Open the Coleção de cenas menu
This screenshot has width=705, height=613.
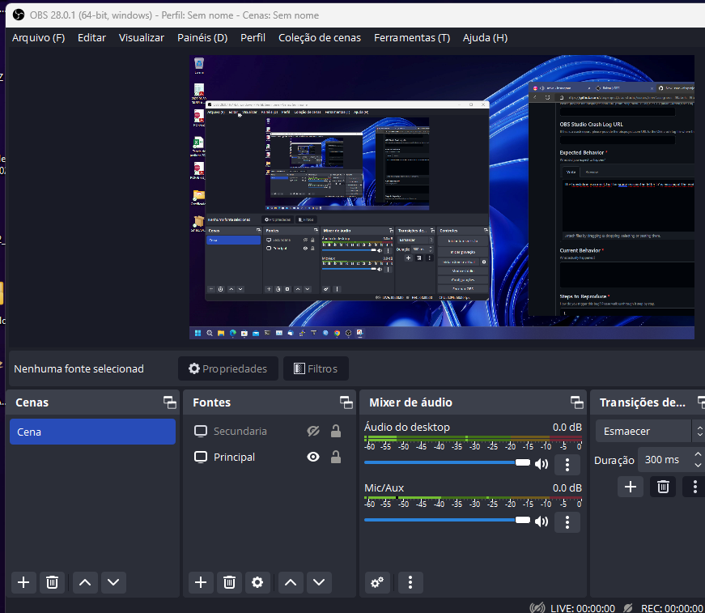coord(320,38)
